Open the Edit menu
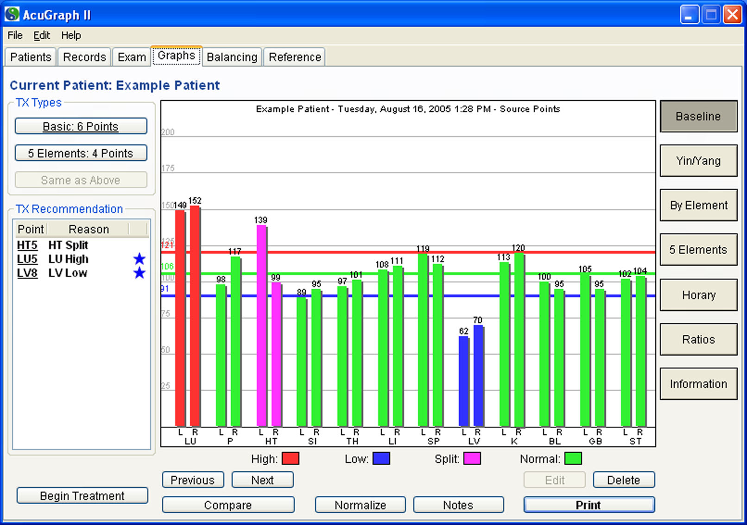747x525 pixels. pyautogui.click(x=42, y=35)
